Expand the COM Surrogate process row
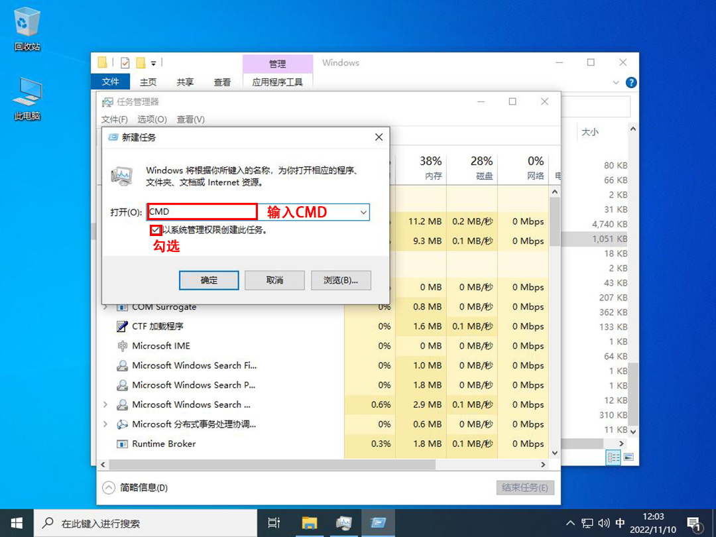This screenshot has height=537, width=716. pyautogui.click(x=105, y=308)
